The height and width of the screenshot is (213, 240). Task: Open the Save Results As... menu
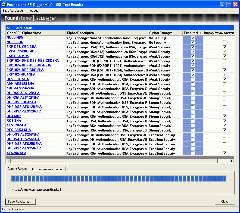14,11
